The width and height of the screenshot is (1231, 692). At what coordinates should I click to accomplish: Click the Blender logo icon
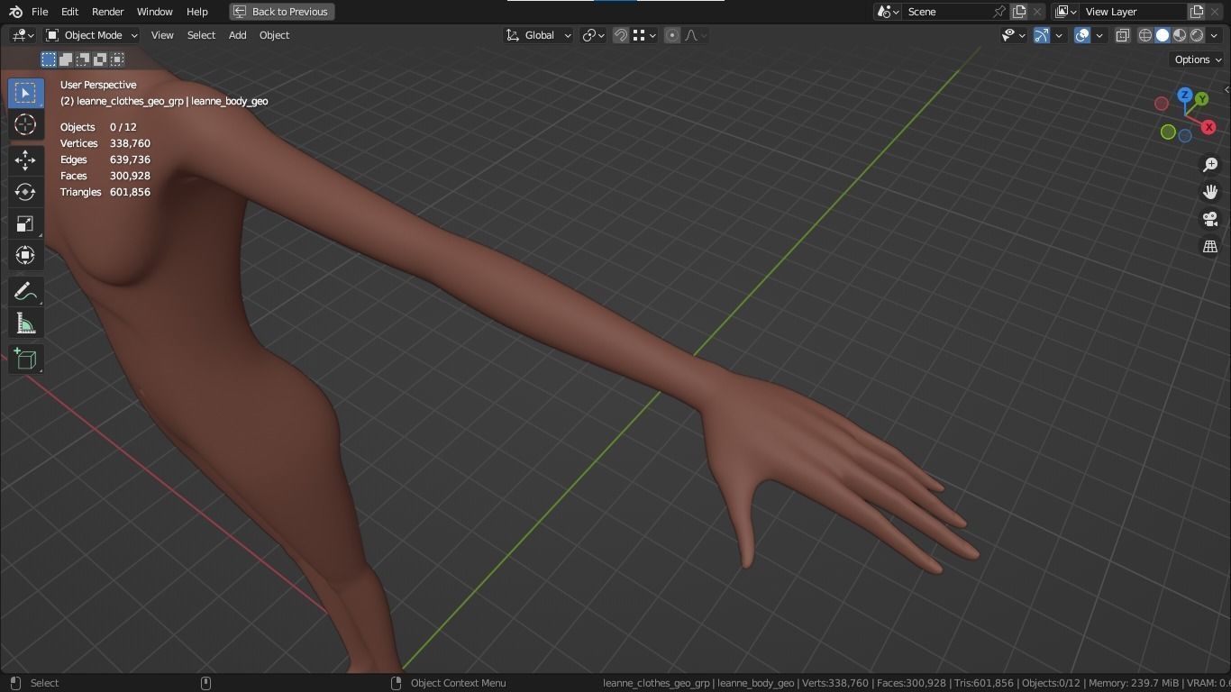(x=16, y=12)
